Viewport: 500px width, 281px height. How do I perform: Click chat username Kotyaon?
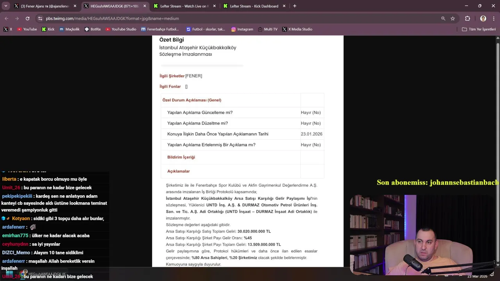tap(21, 219)
